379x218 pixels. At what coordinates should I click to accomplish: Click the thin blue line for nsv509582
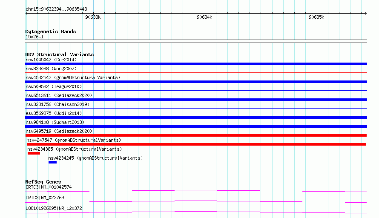(x=196, y=90)
